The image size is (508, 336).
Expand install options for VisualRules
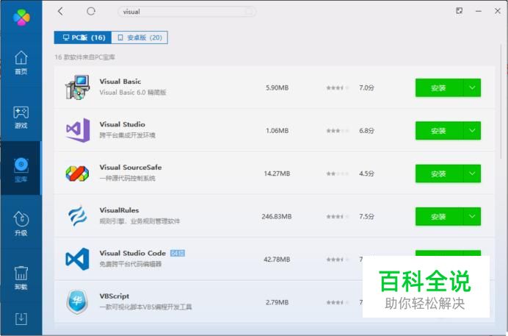coord(472,216)
